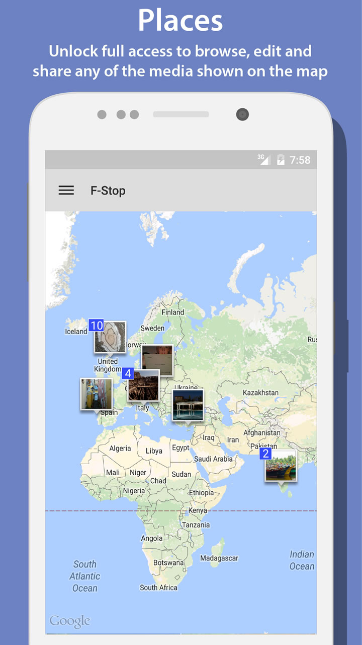The width and height of the screenshot is (362, 645).
Task: Tap the blue 2 count badge
Action: pos(265,454)
